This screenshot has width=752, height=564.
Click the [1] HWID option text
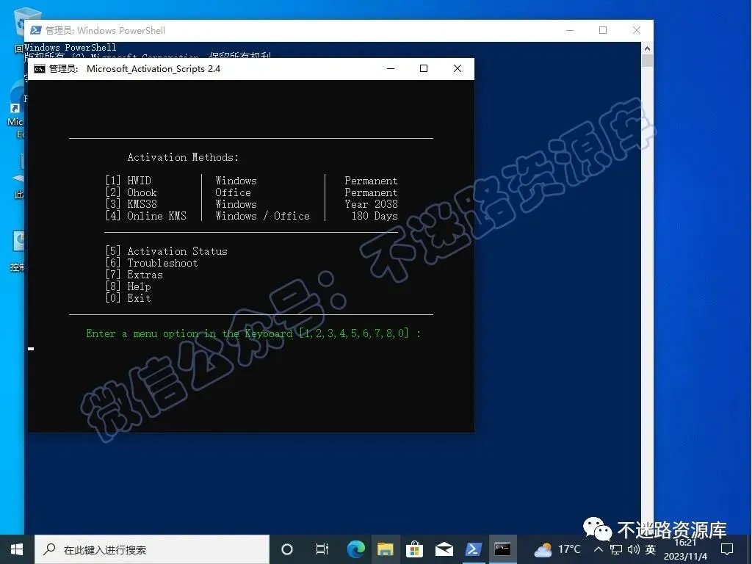[x=128, y=181]
